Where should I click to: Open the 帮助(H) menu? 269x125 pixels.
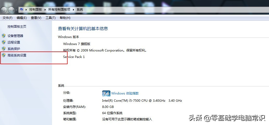click(65, 18)
